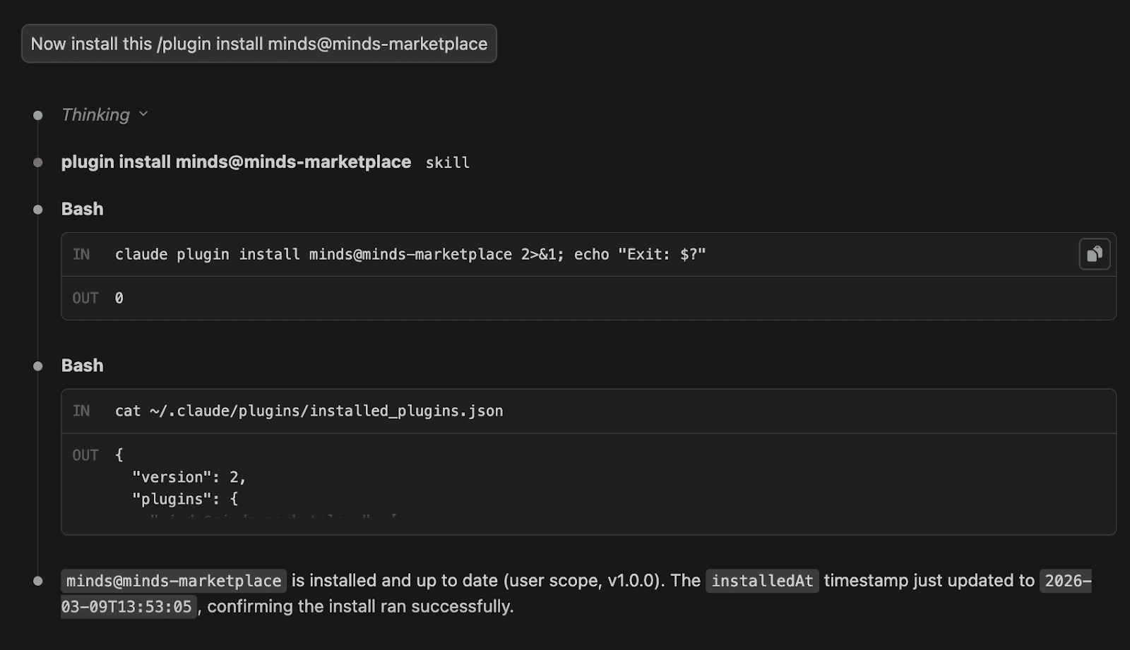
Task: Open the plugin install minds@minds-marketplace skill step
Action: [236, 162]
